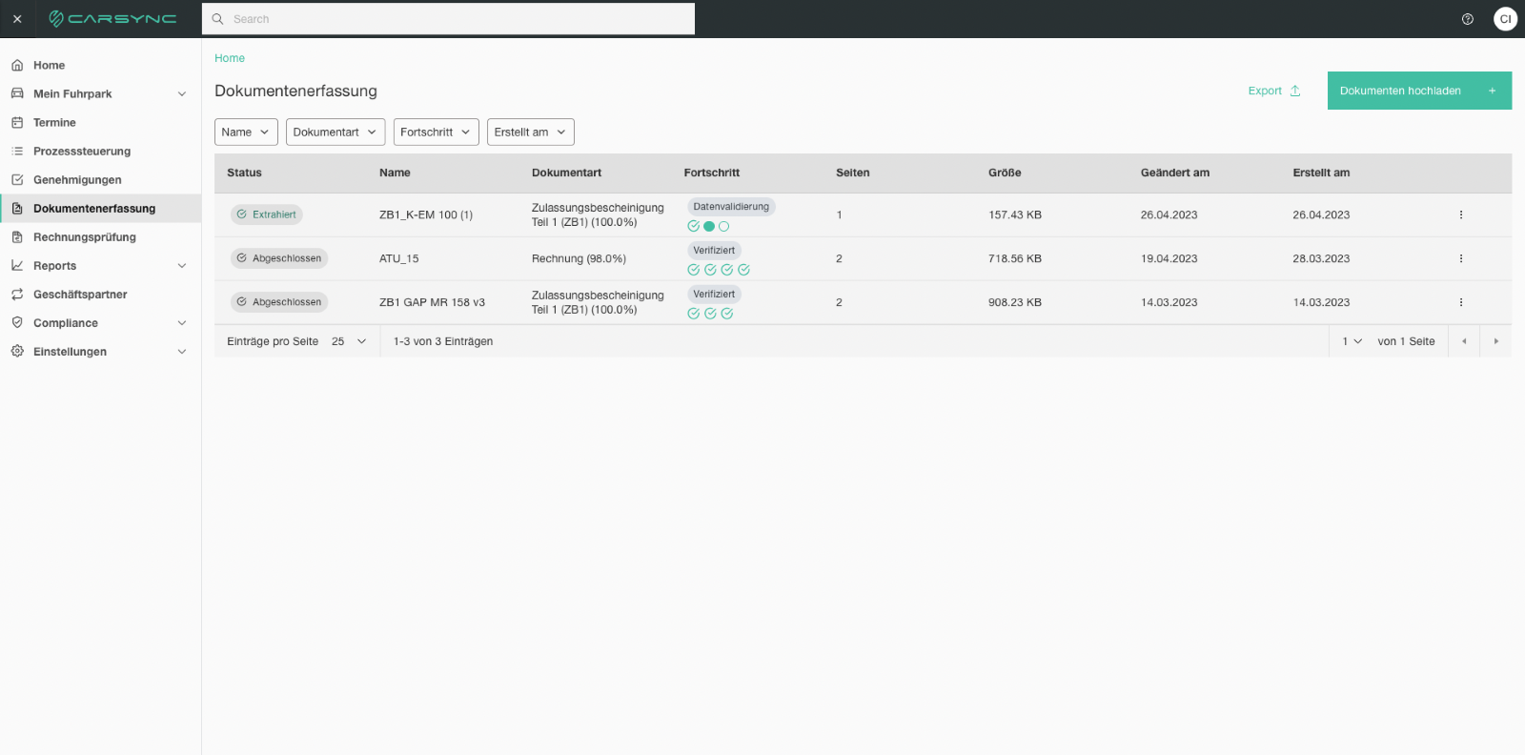Open row actions menu for ZB1 GAP MR 158 v3
The height and width of the screenshot is (755, 1525).
pos(1460,303)
